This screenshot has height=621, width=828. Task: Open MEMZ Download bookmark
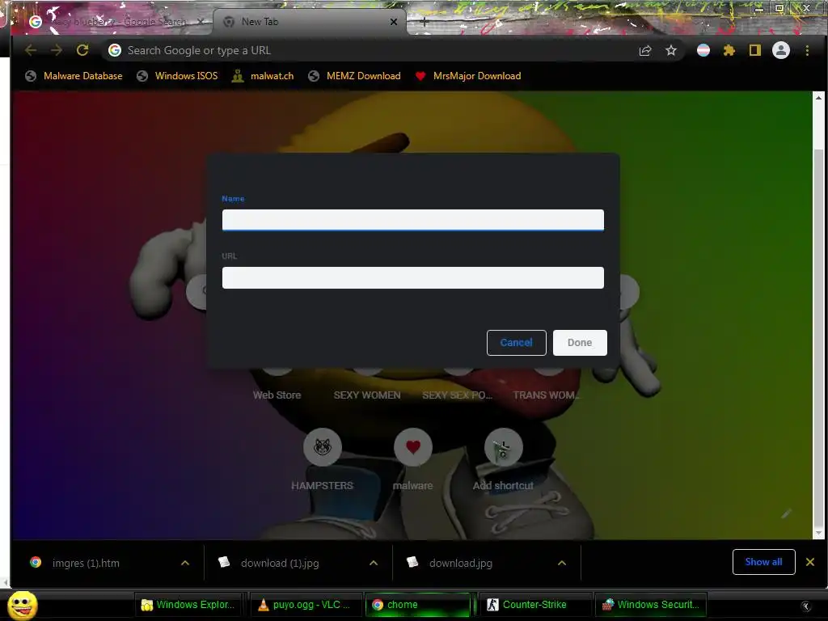[x=354, y=76]
